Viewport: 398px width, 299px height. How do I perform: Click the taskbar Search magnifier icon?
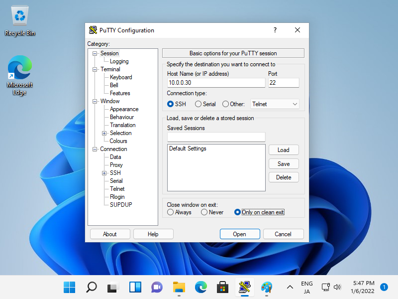point(92,287)
